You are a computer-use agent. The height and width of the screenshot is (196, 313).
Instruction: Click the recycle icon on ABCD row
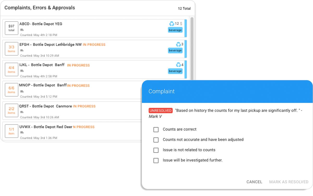tap(172, 24)
